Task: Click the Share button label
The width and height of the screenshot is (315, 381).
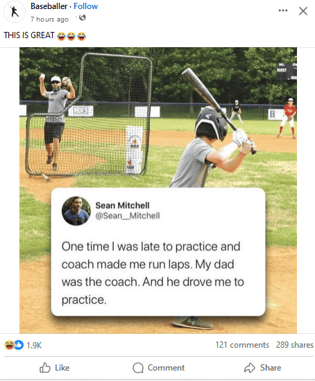Action: point(271,368)
